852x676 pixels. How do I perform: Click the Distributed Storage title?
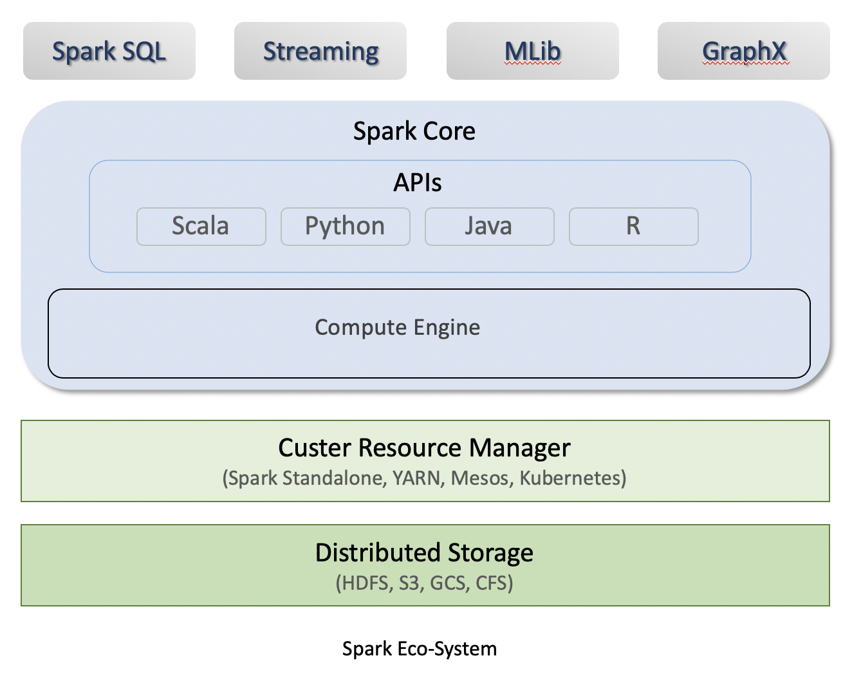point(425,552)
